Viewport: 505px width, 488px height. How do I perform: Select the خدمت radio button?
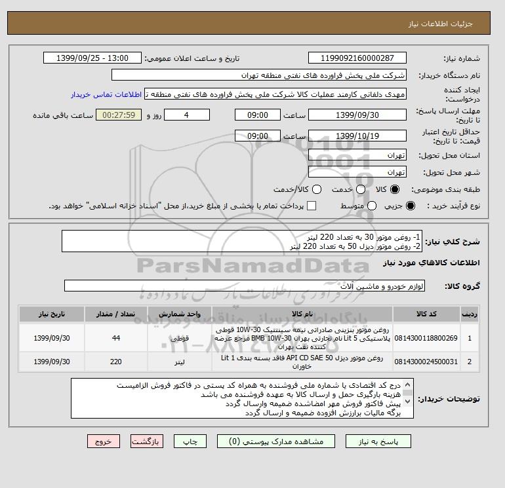click(x=361, y=189)
